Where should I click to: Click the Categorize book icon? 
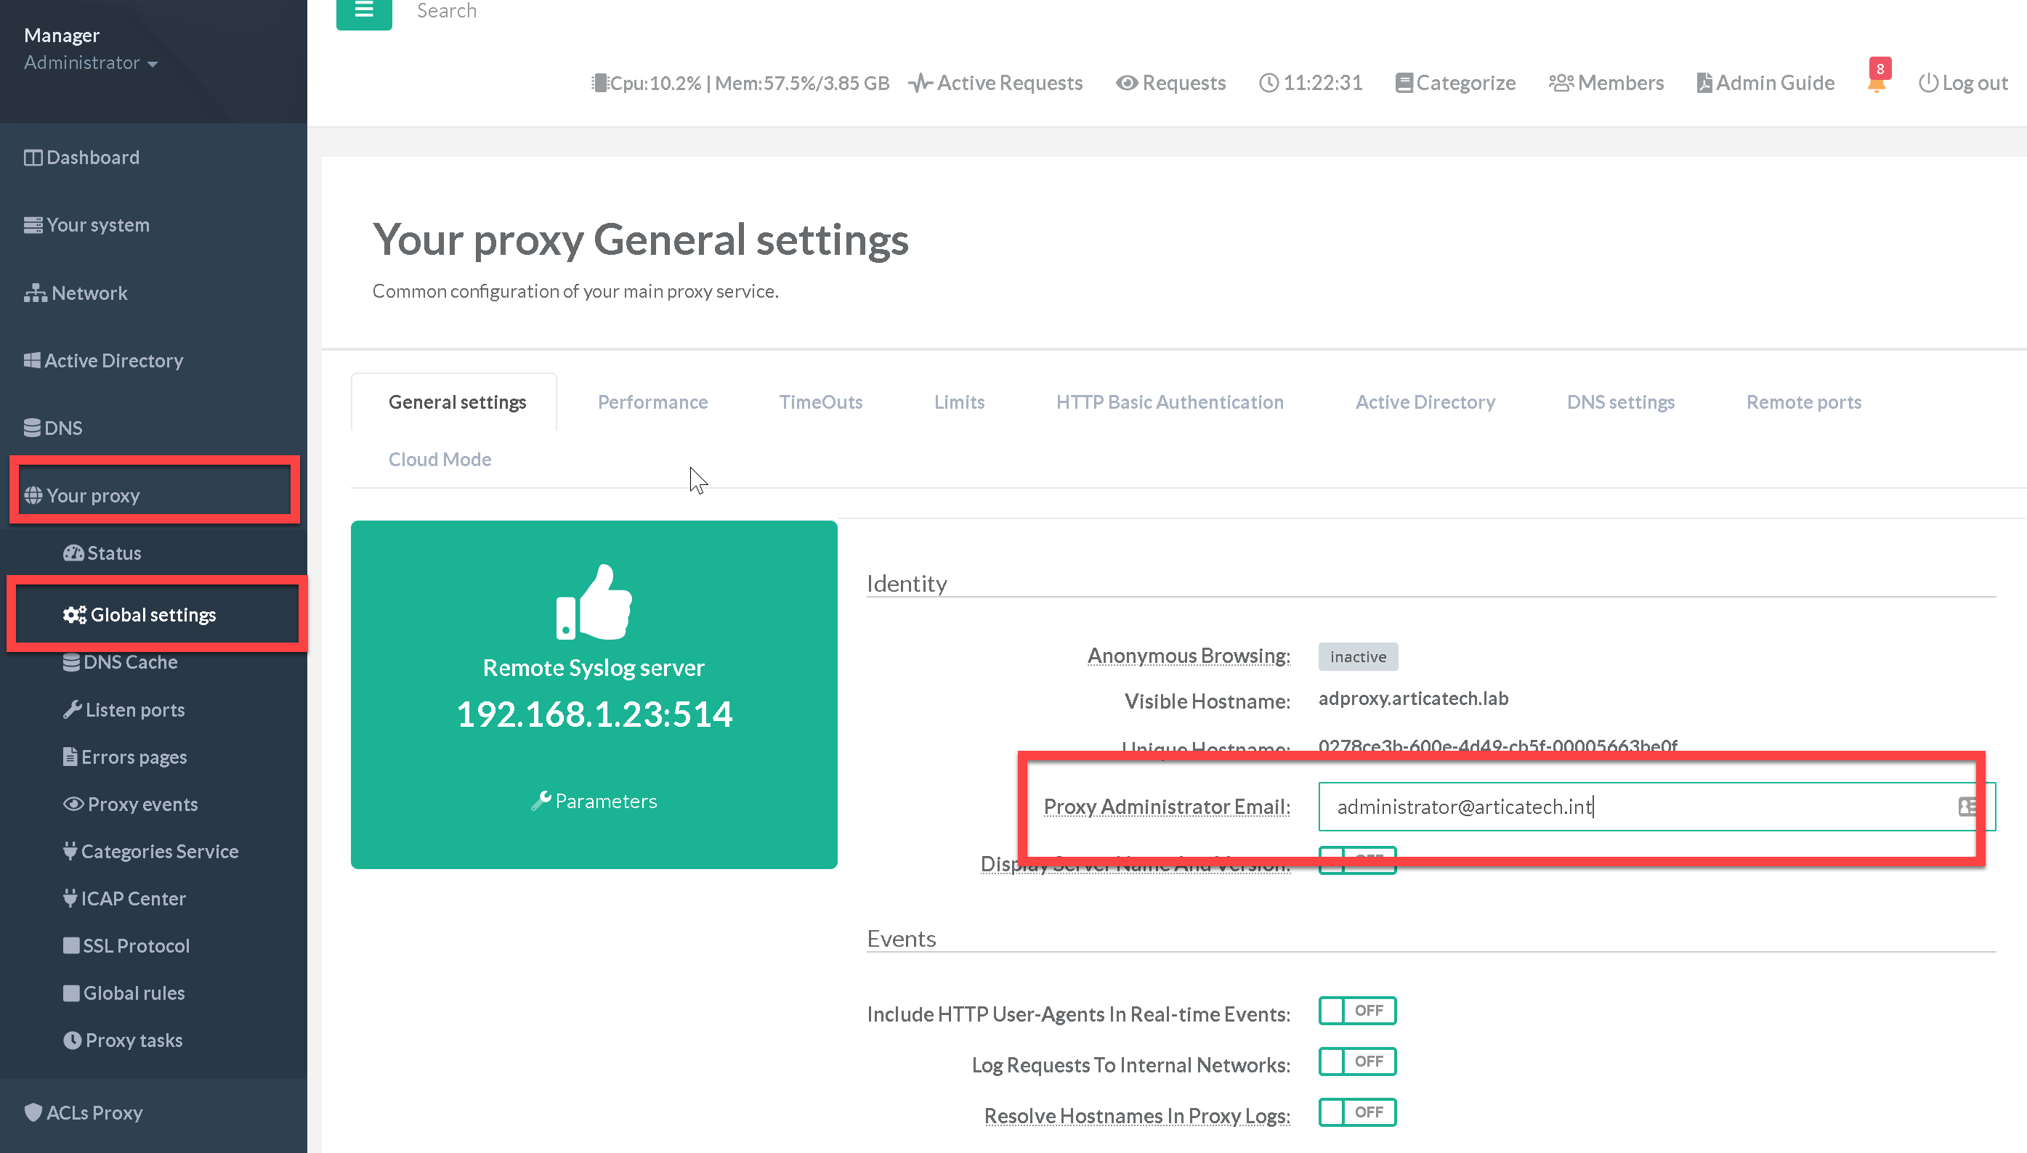click(1404, 83)
